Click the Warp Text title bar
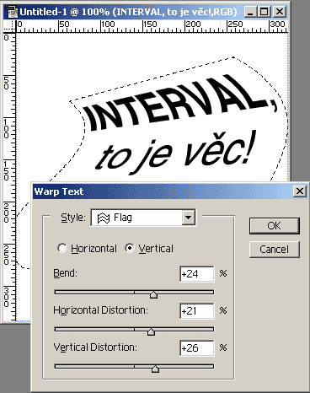The image size is (310, 393). pyautogui.click(x=163, y=191)
